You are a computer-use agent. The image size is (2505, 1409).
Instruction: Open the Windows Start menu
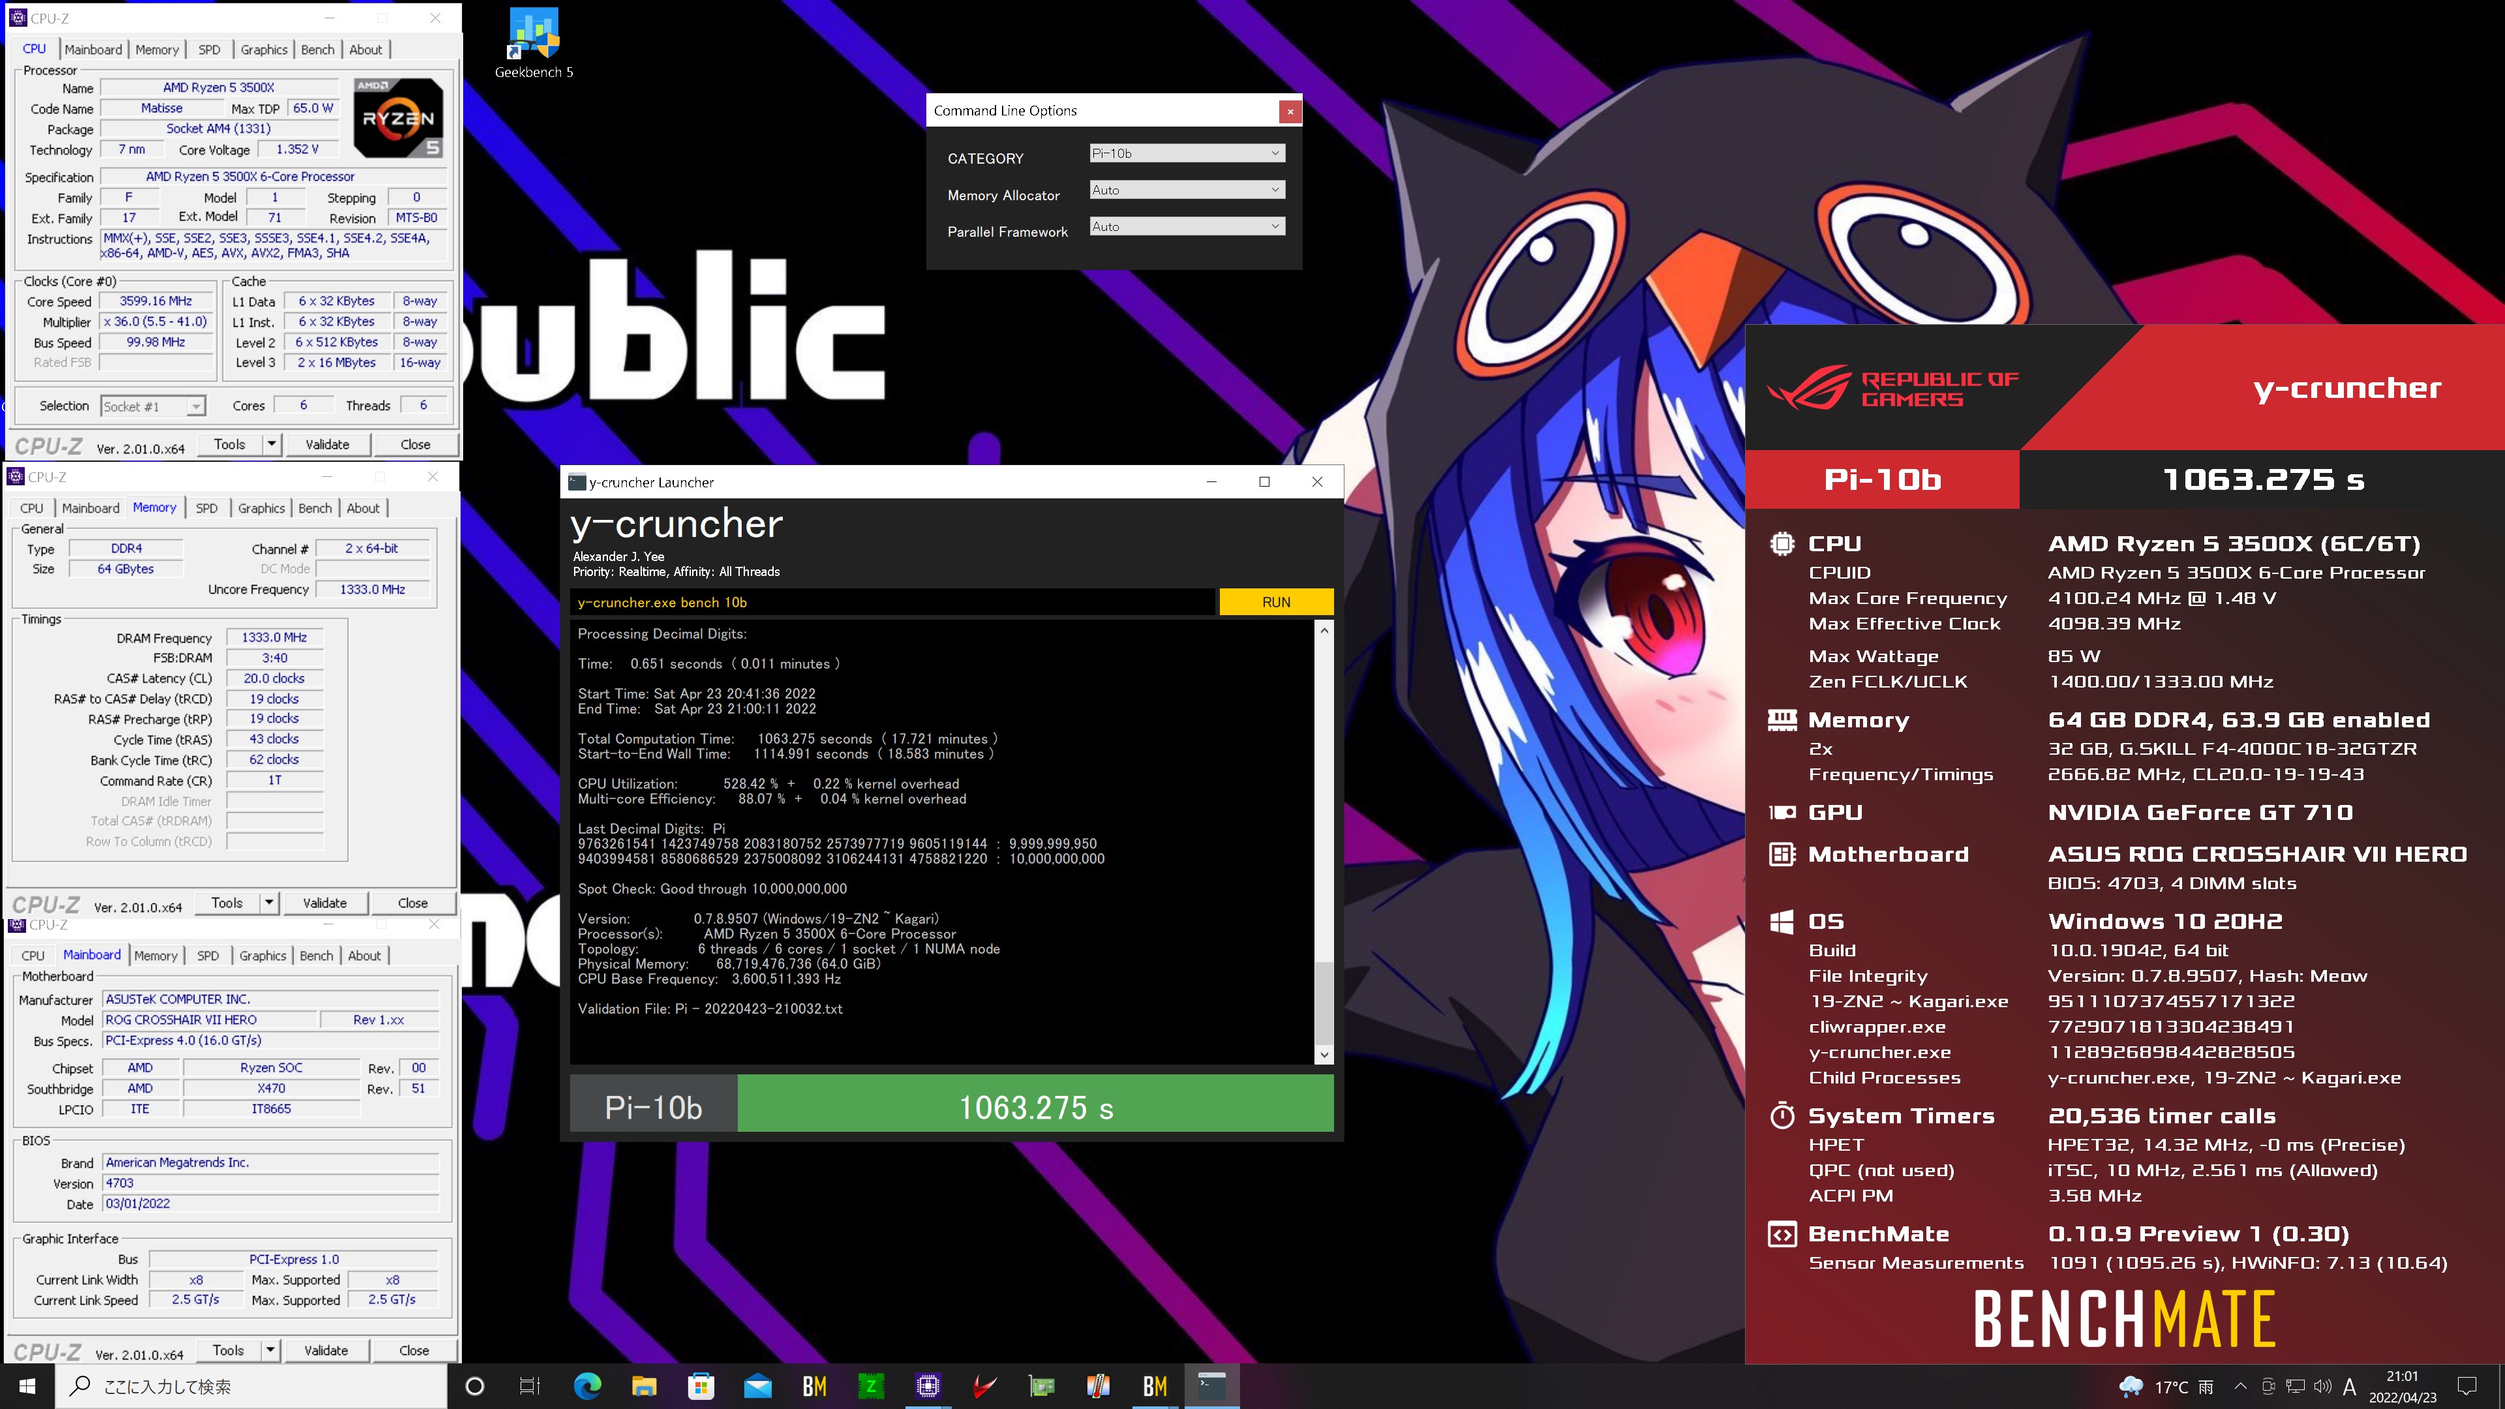pyautogui.click(x=27, y=1386)
